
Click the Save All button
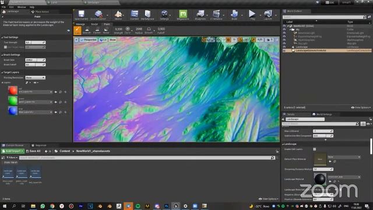(x=33, y=151)
